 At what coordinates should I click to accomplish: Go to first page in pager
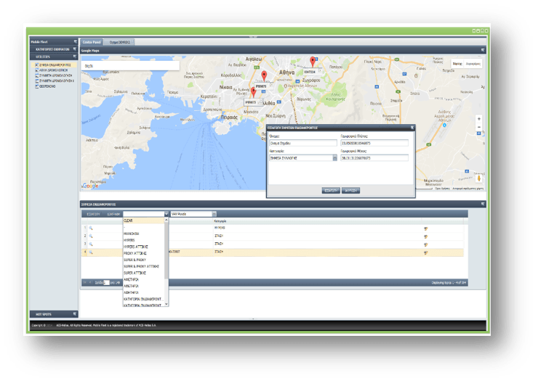tap(85, 282)
